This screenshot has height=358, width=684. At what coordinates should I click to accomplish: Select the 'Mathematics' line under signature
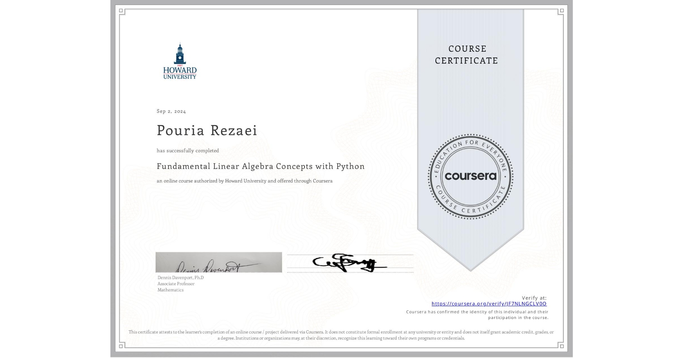171,290
